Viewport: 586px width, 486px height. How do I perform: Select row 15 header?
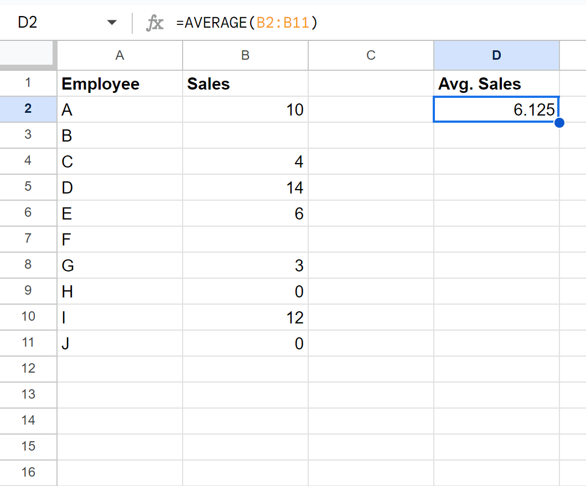[28, 446]
